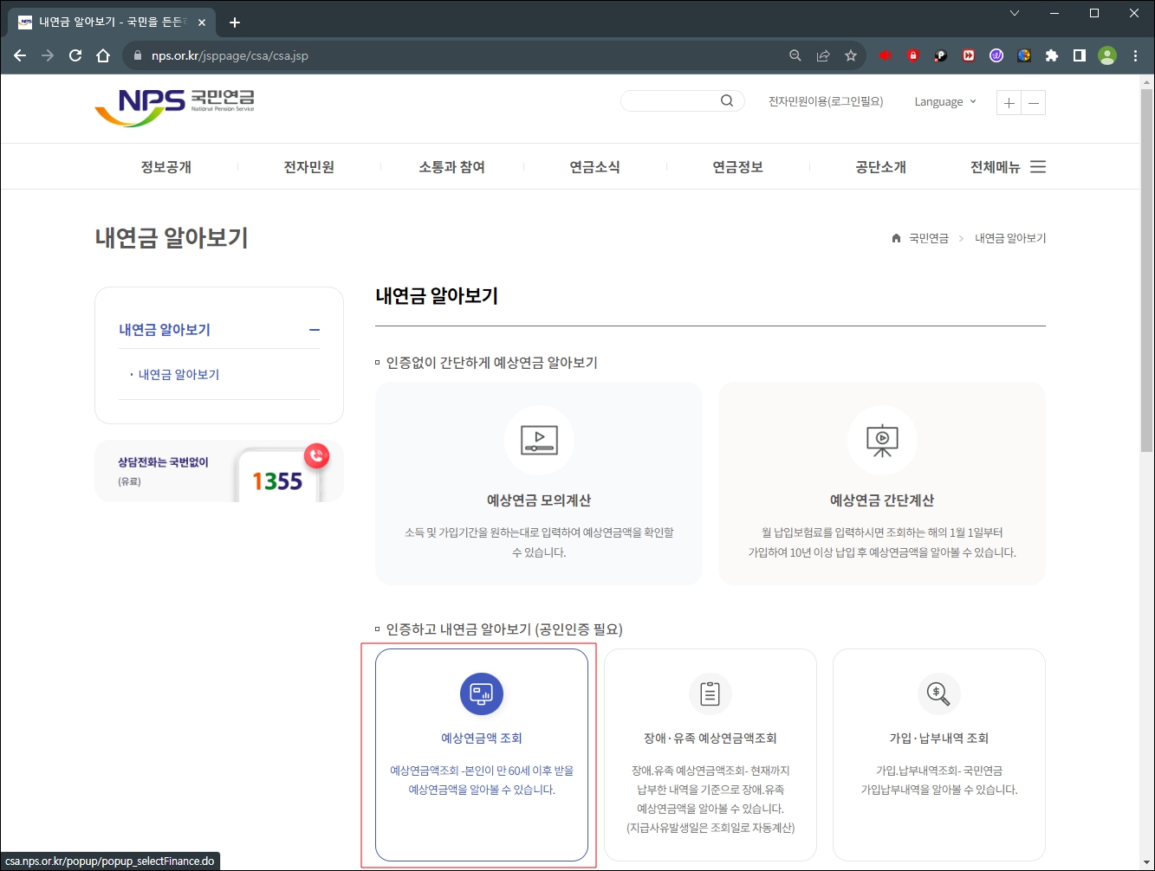The width and height of the screenshot is (1155, 871).
Task: Click the share page icon
Action: 823,55
